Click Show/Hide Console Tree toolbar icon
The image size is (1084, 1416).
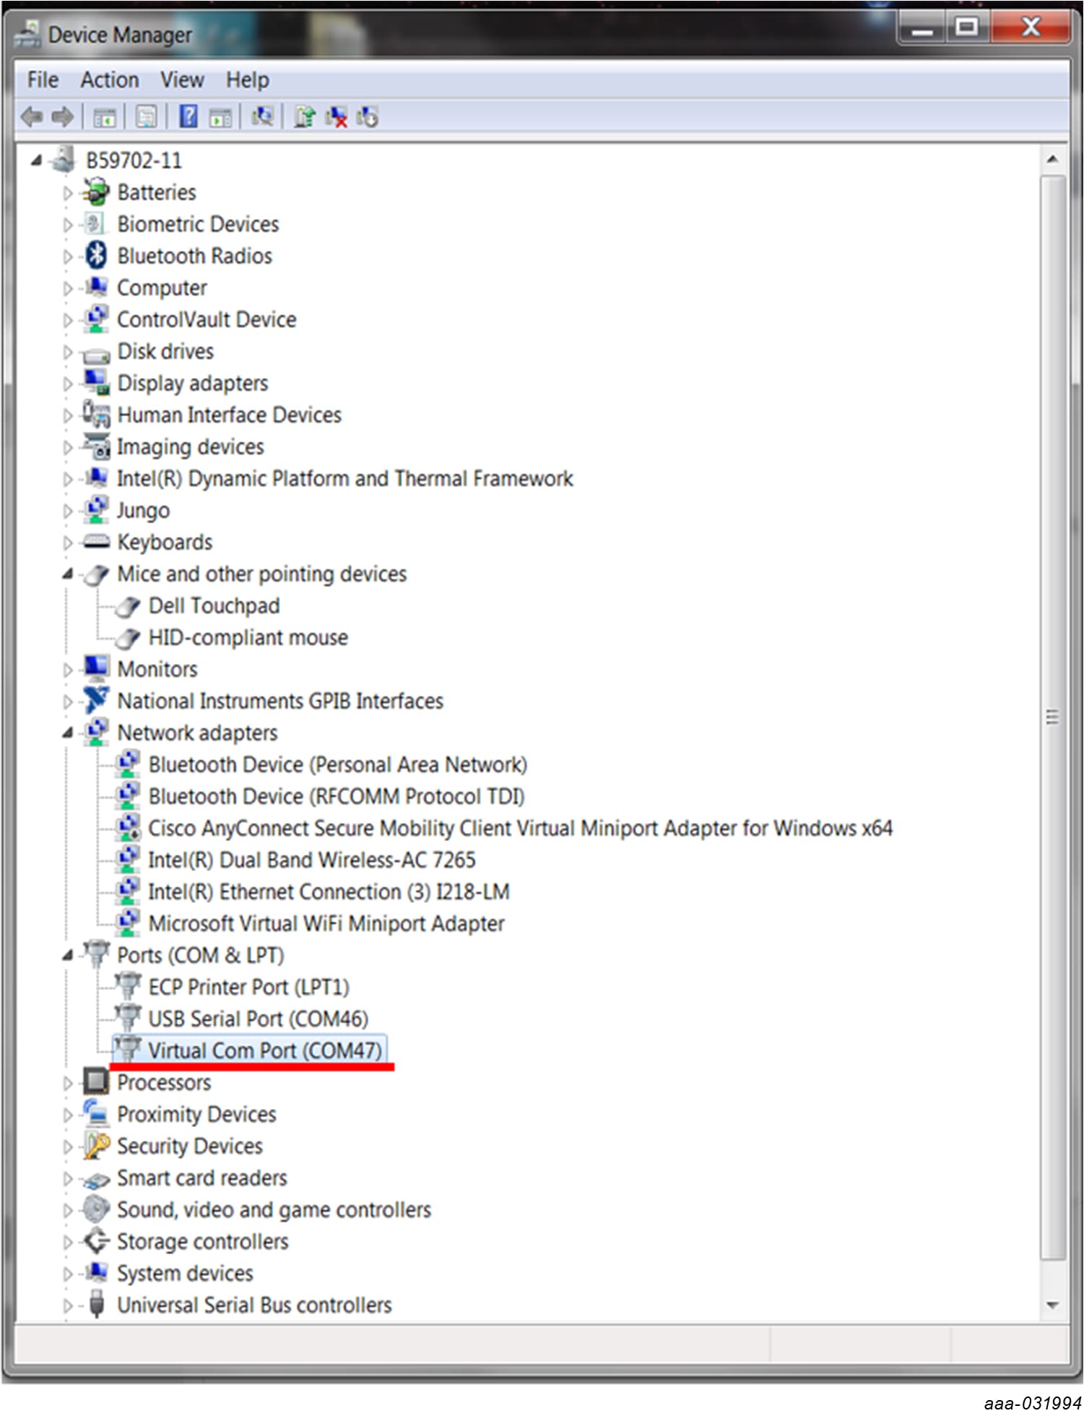[105, 116]
